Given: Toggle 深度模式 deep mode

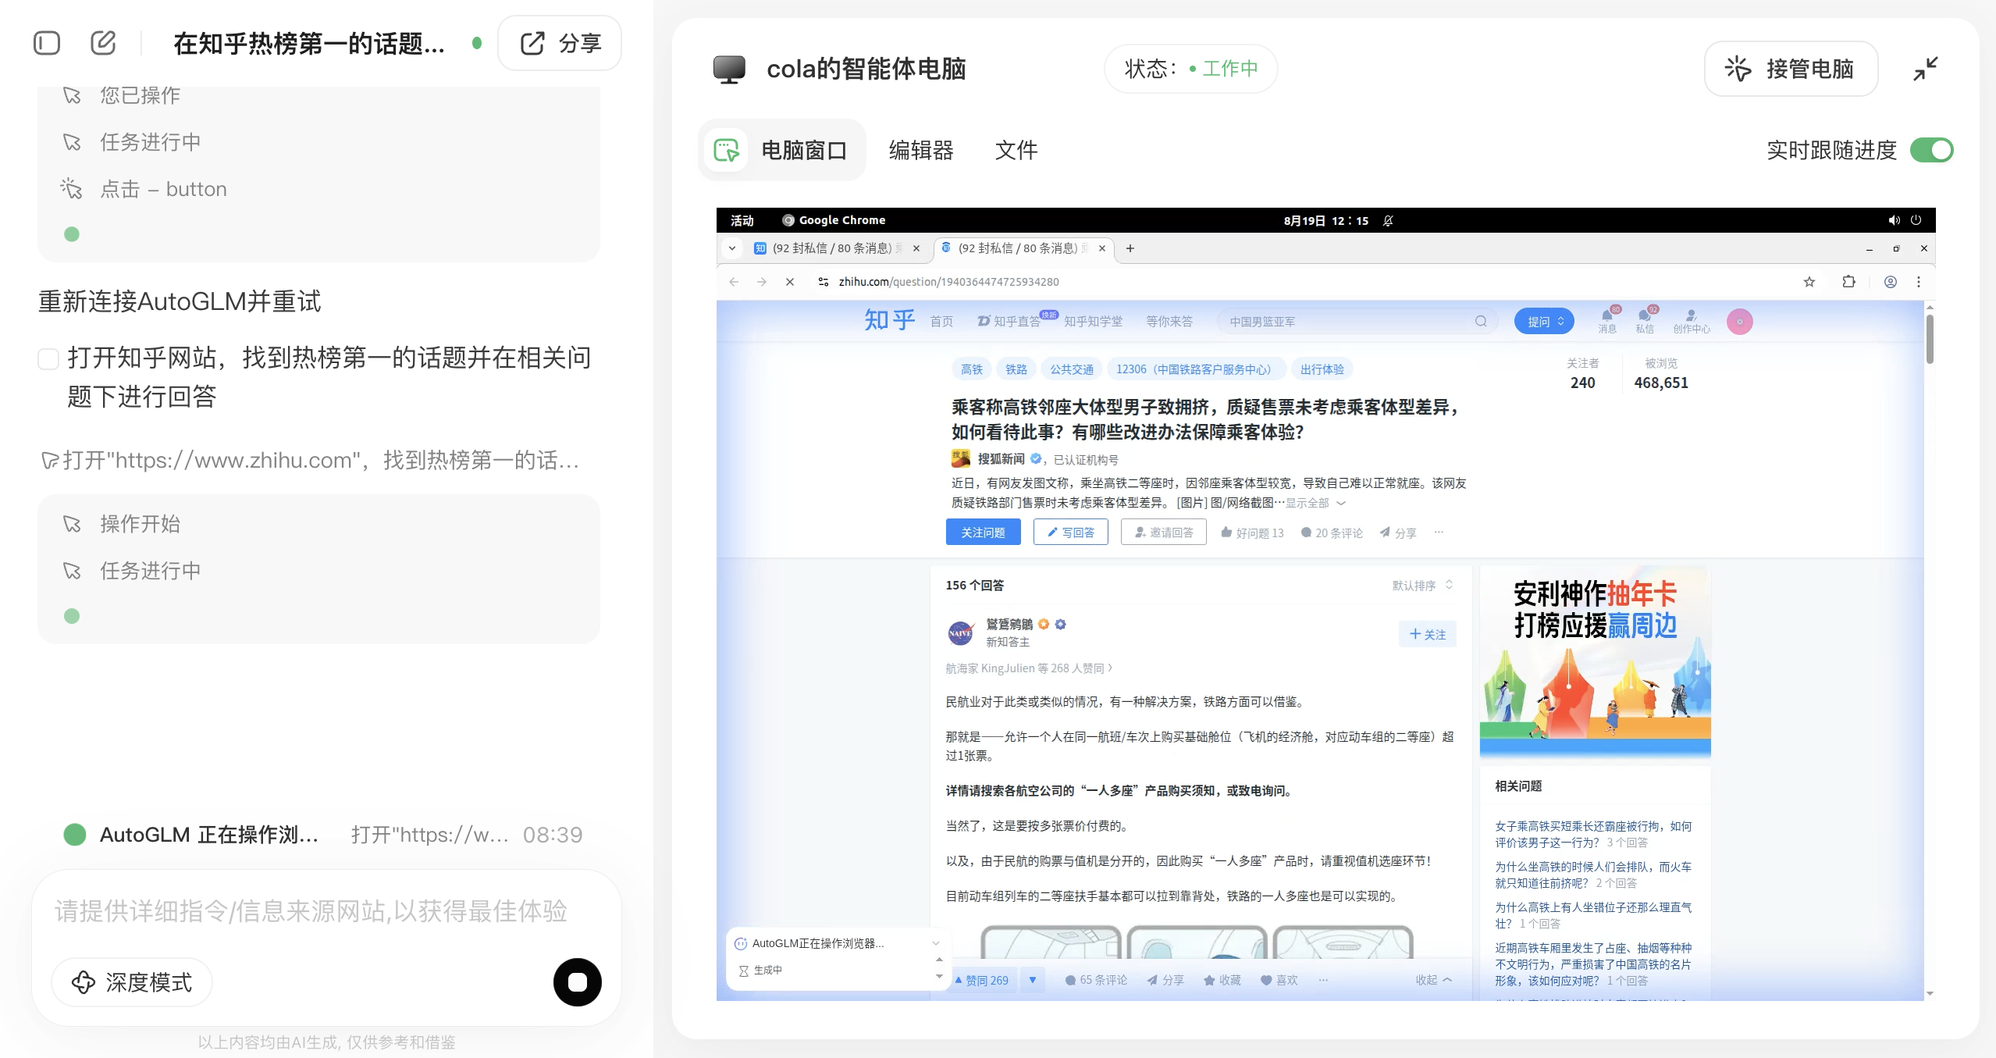Looking at the screenshot, I should coord(132,982).
